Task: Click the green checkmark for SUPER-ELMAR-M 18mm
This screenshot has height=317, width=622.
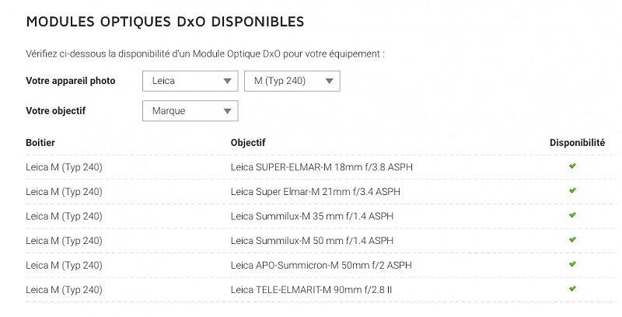Action: click(x=572, y=166)
